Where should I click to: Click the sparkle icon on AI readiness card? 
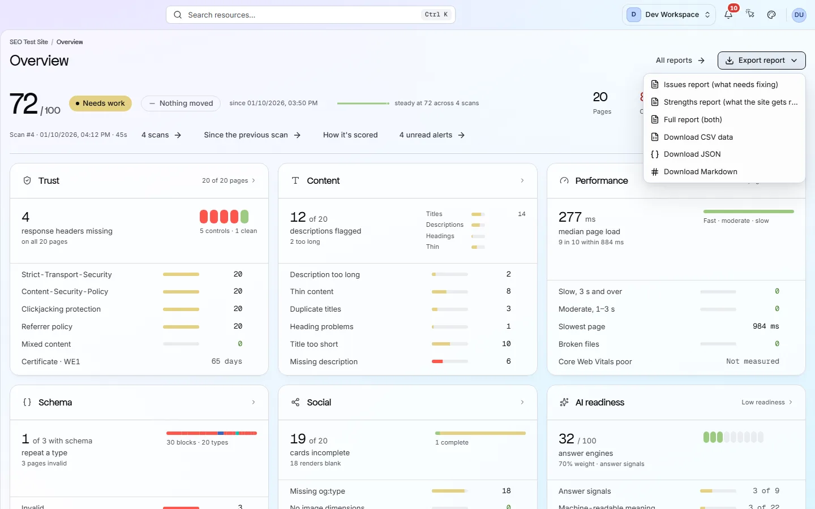click(564, 402)
